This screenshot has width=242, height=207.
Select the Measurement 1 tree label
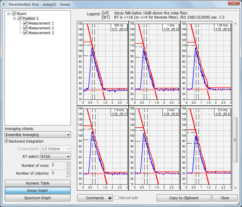point(41,23)
